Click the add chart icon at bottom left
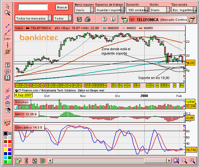Viewport: 199px width, 167px height. click(18, 161)
